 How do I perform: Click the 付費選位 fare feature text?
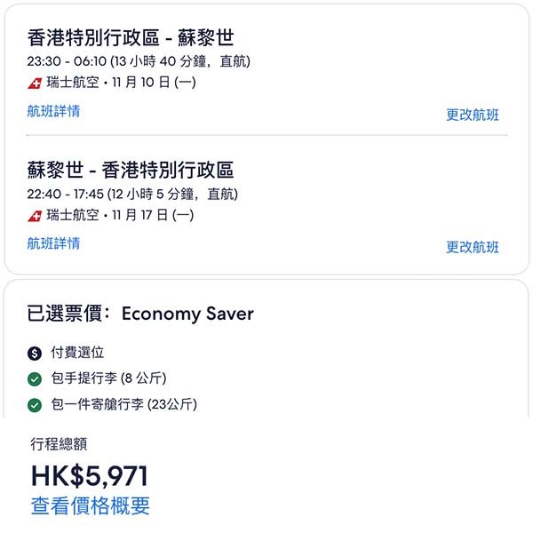(77, 353)
